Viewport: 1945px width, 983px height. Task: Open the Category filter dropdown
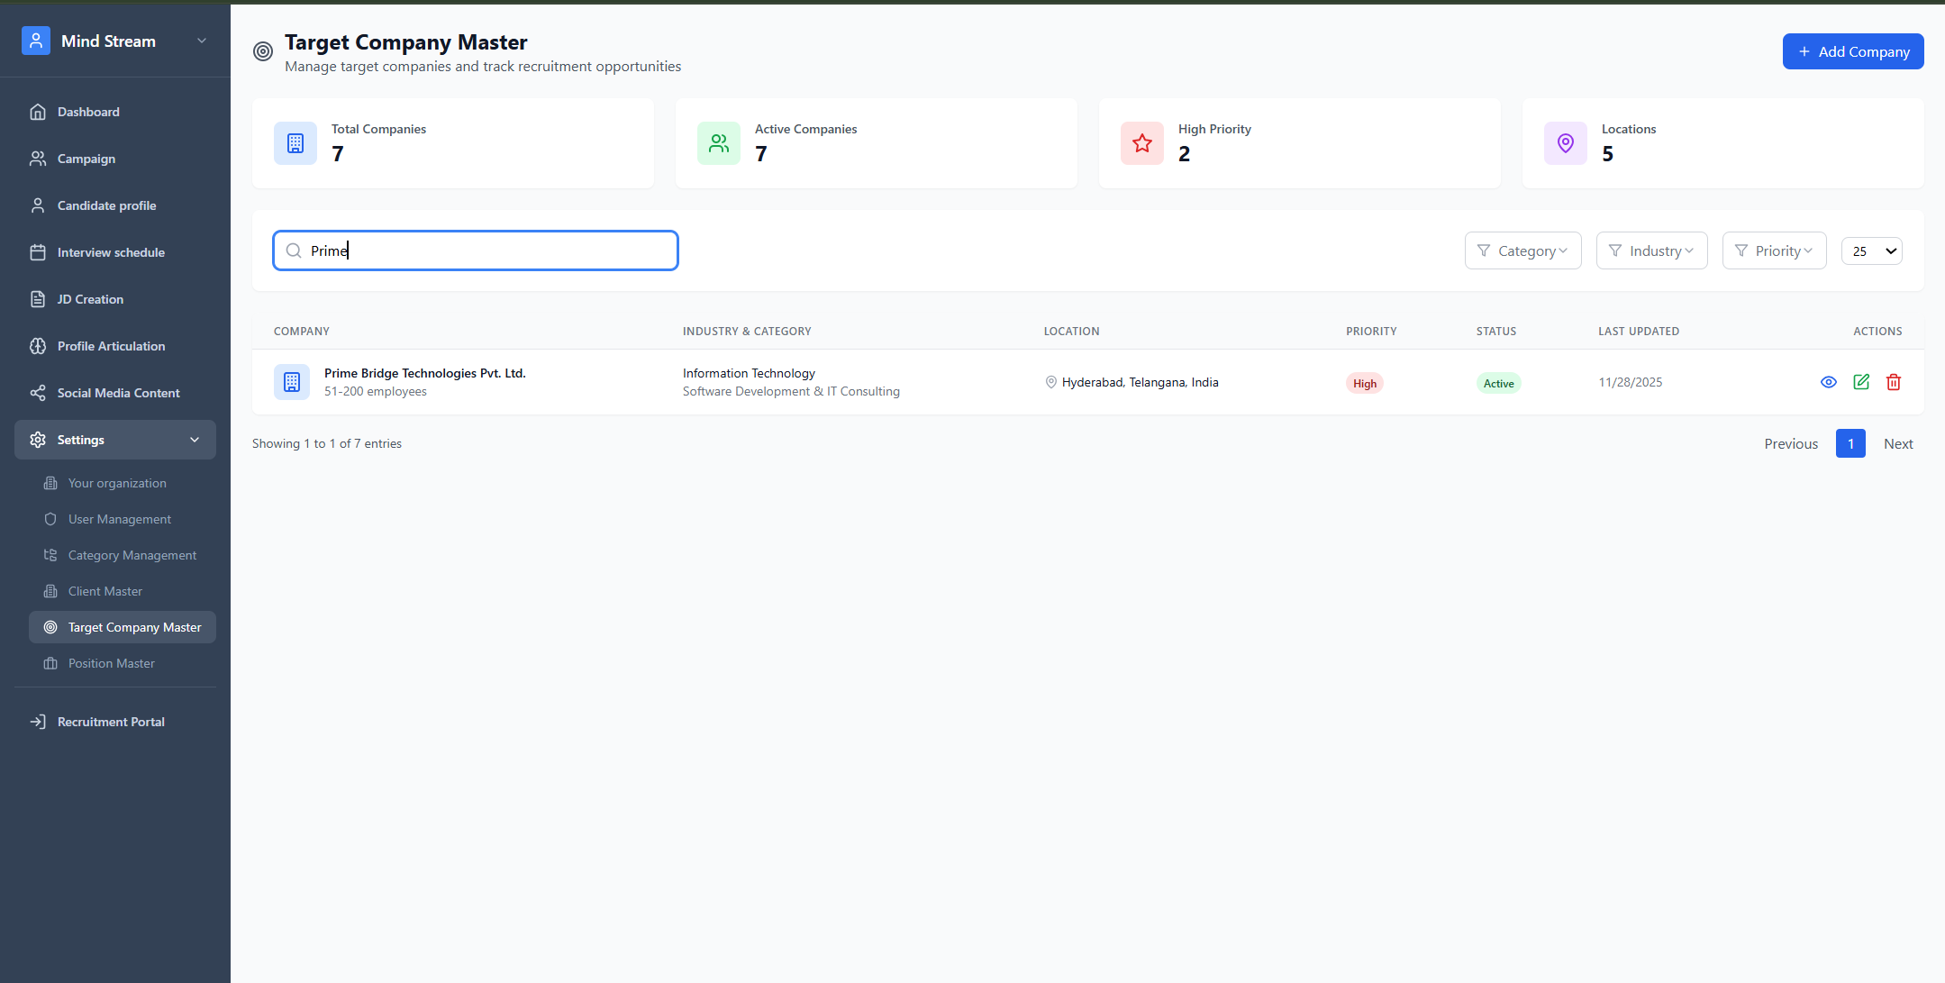click(1522, 250)
